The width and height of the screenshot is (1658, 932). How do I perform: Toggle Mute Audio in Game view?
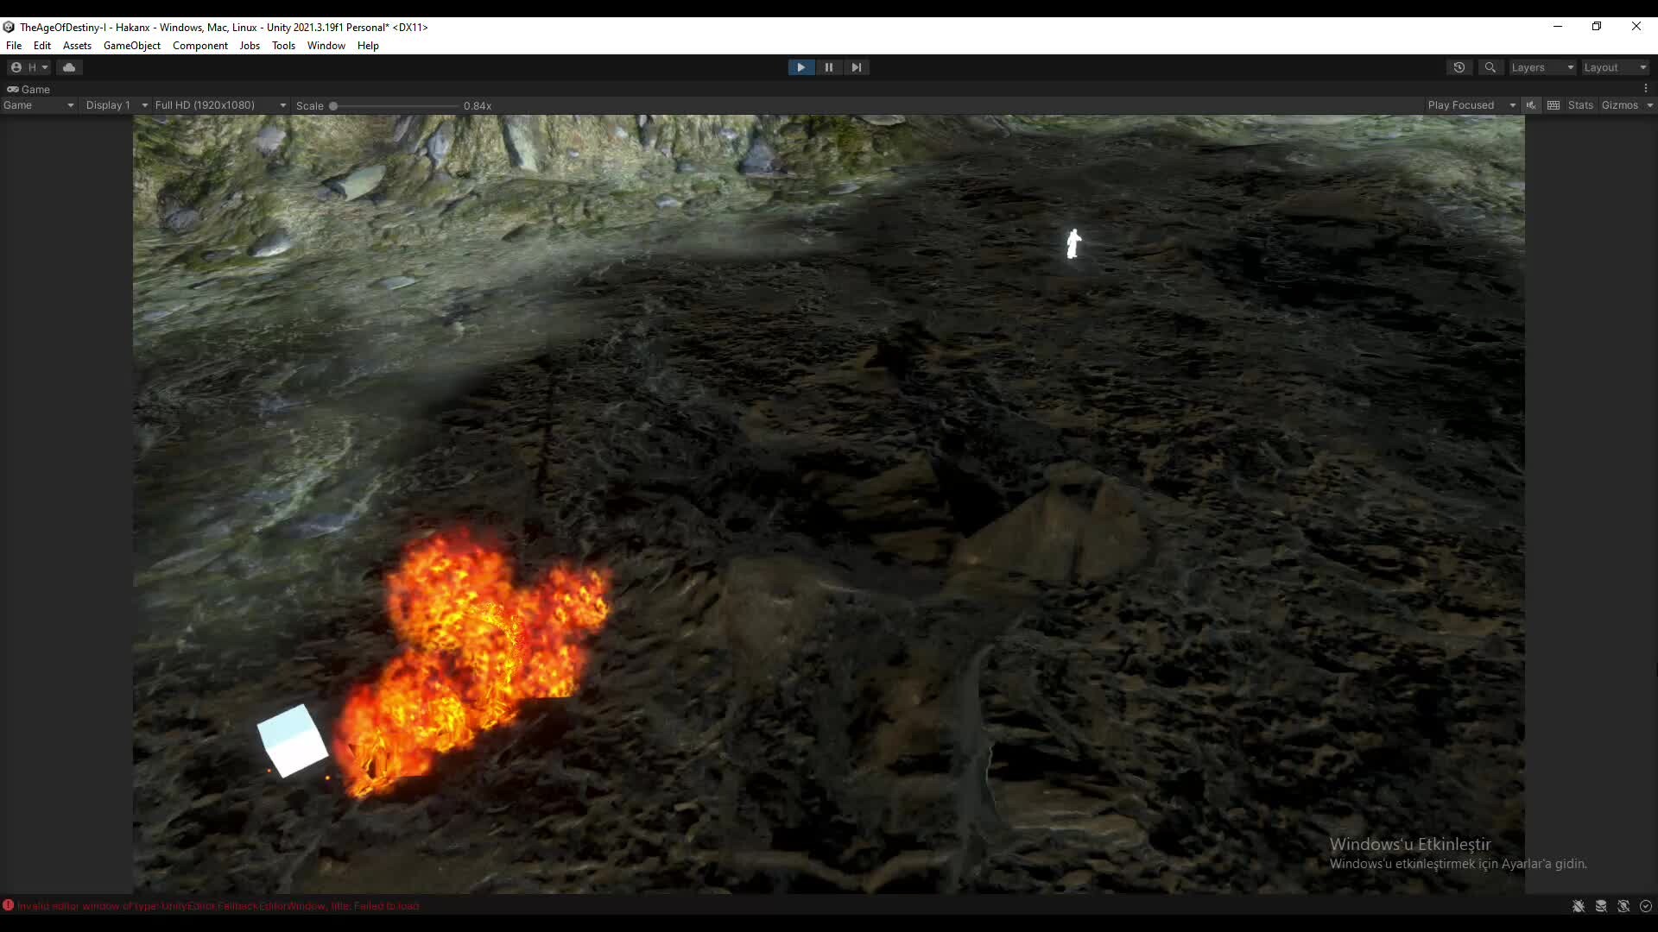click(x=1531, y=105)
